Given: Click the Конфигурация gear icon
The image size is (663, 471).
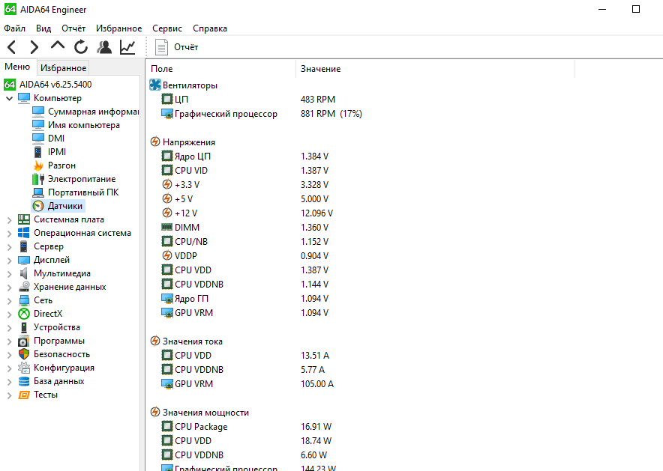Looking at the screenshot, I should 24,368.
